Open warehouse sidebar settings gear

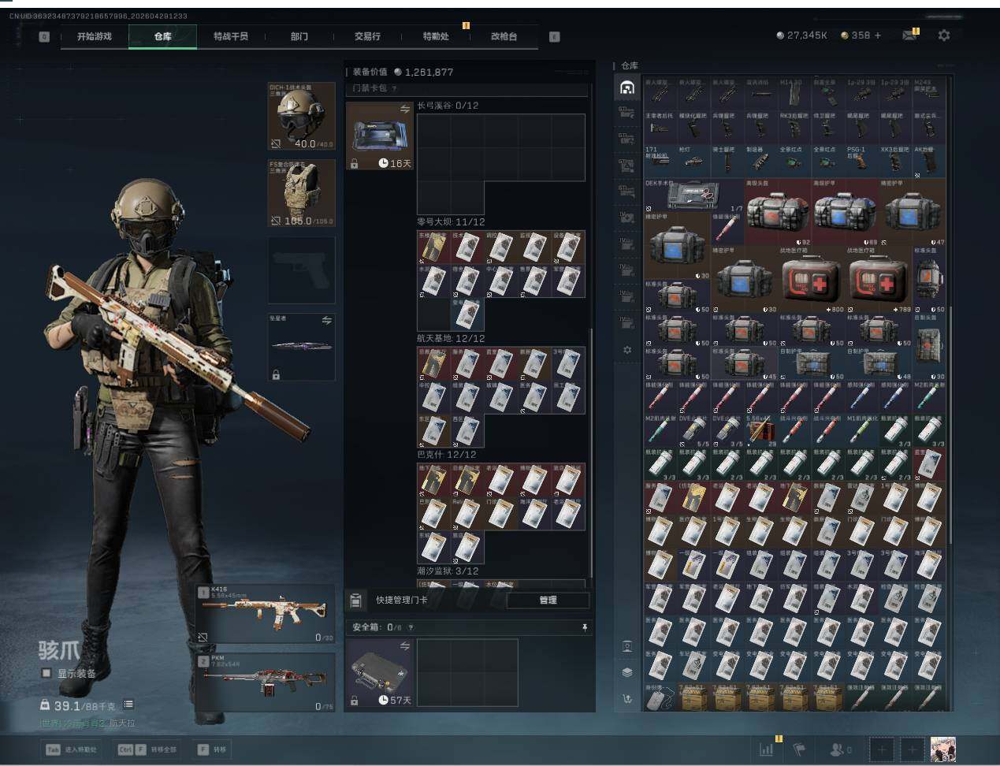tap(627, 349)
